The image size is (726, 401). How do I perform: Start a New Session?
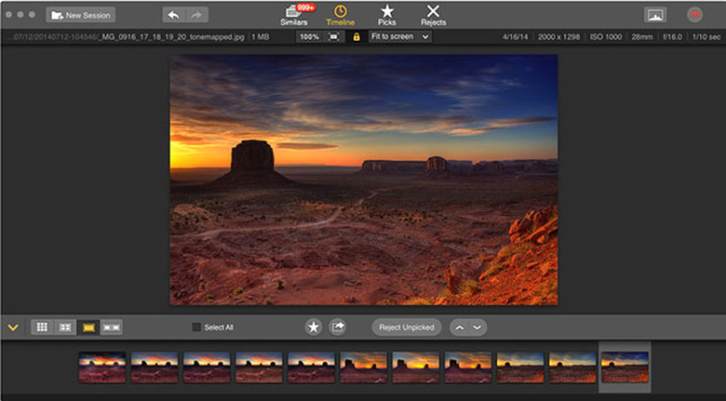[81, 15]
